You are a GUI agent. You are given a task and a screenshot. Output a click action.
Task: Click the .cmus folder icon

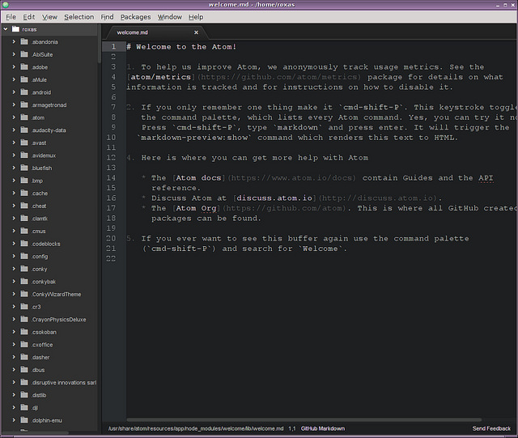coord(24,231)
